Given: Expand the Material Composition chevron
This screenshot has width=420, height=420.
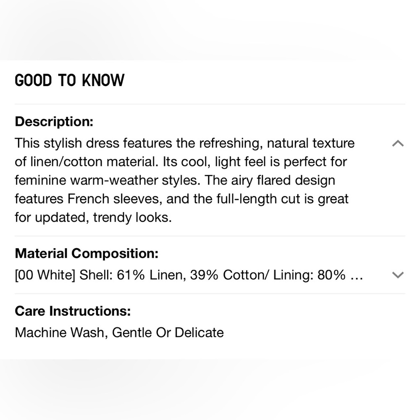Looking at the screenshot, I should tap(398, 275).
